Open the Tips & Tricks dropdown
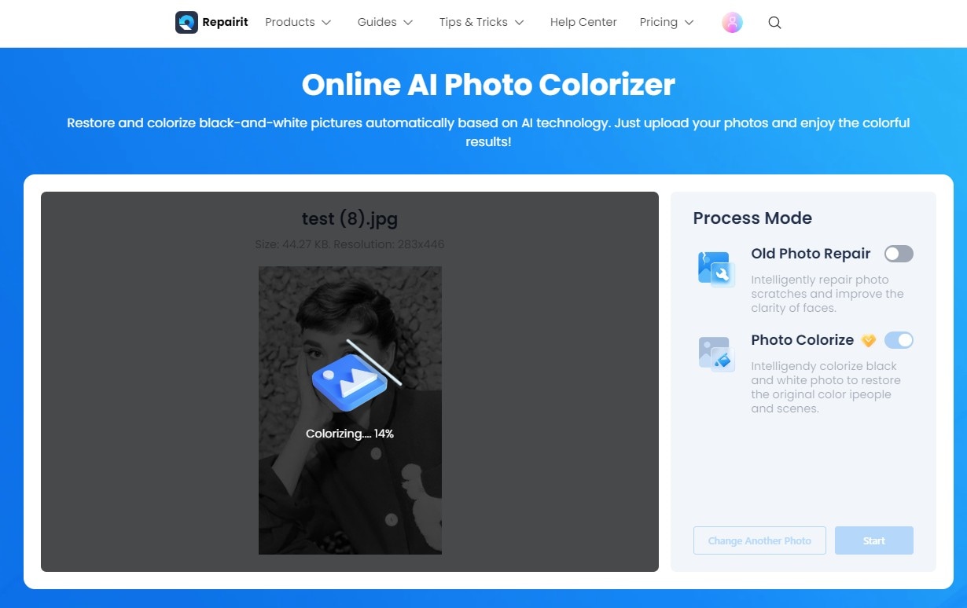The image size is (967, 608). [x=481, y=22]
